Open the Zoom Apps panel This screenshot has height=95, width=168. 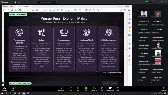pos(102,89)
